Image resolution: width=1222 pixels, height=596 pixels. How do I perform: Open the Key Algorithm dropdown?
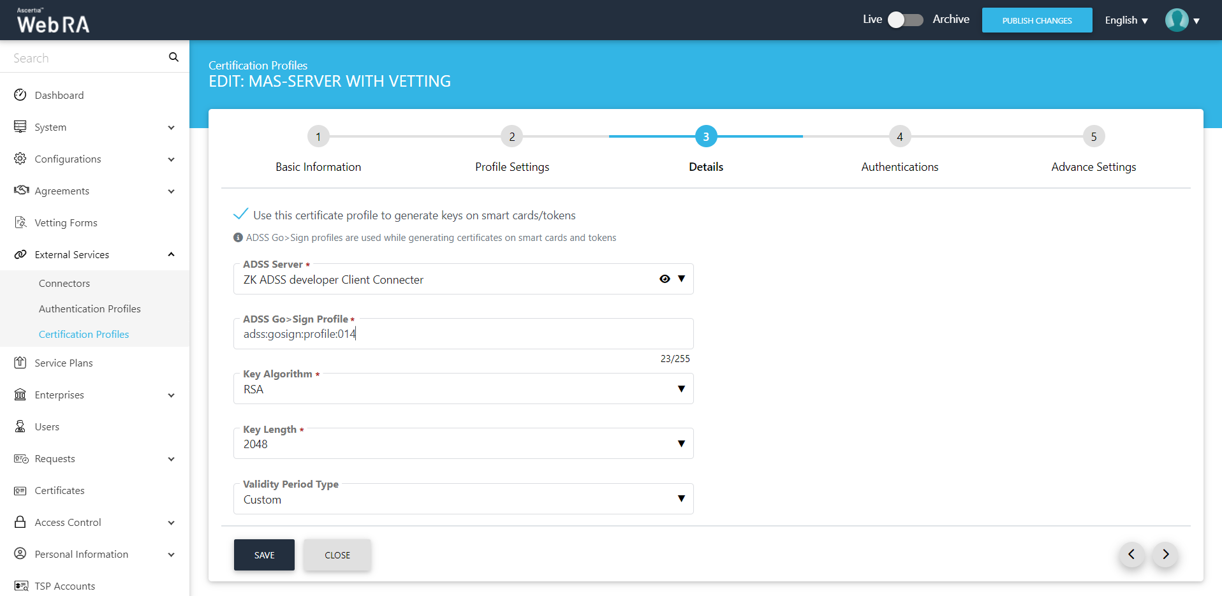(681, 389)
